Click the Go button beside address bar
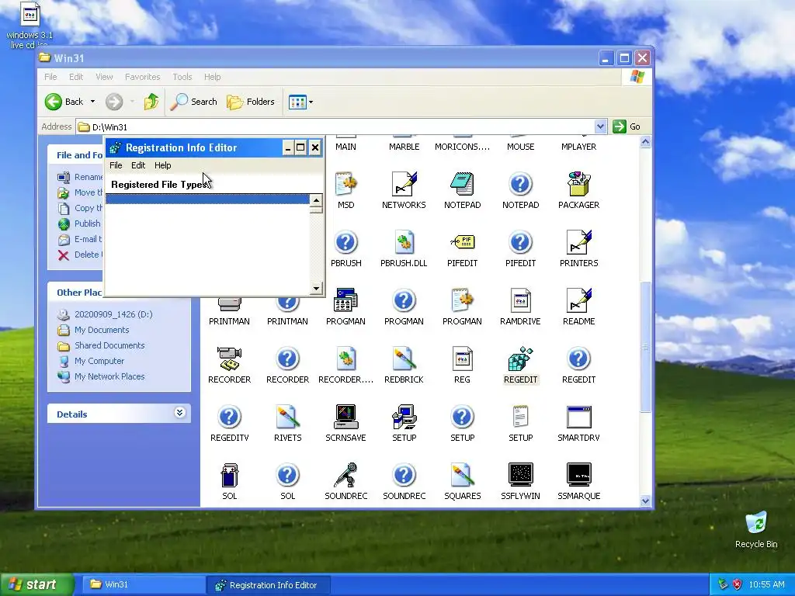Screen dimensions: 795x596 tap(627, 126)
